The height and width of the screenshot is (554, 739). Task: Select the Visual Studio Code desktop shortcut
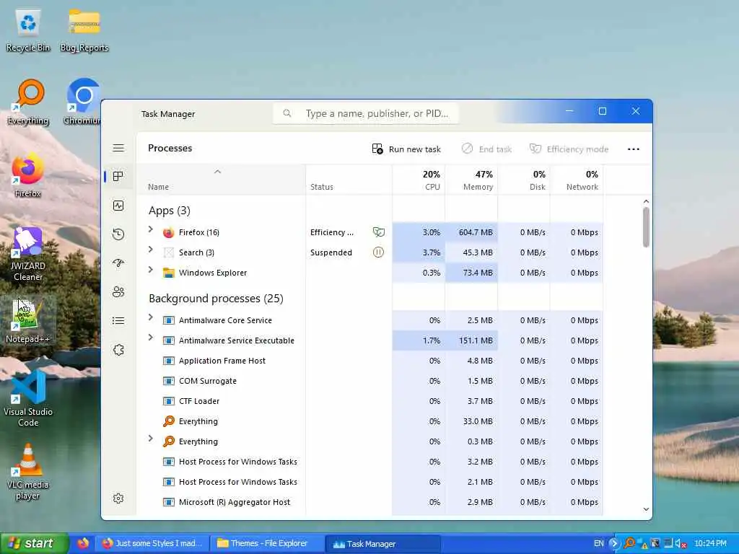coord(28,398)
